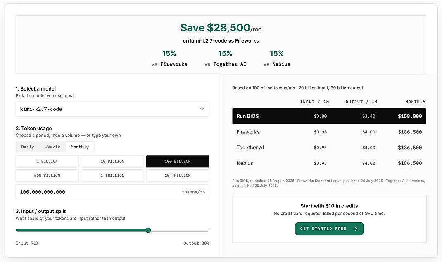Click the OUTPUT / 1M column header
The image size is (442, 262).
click(x=361, y=102)
